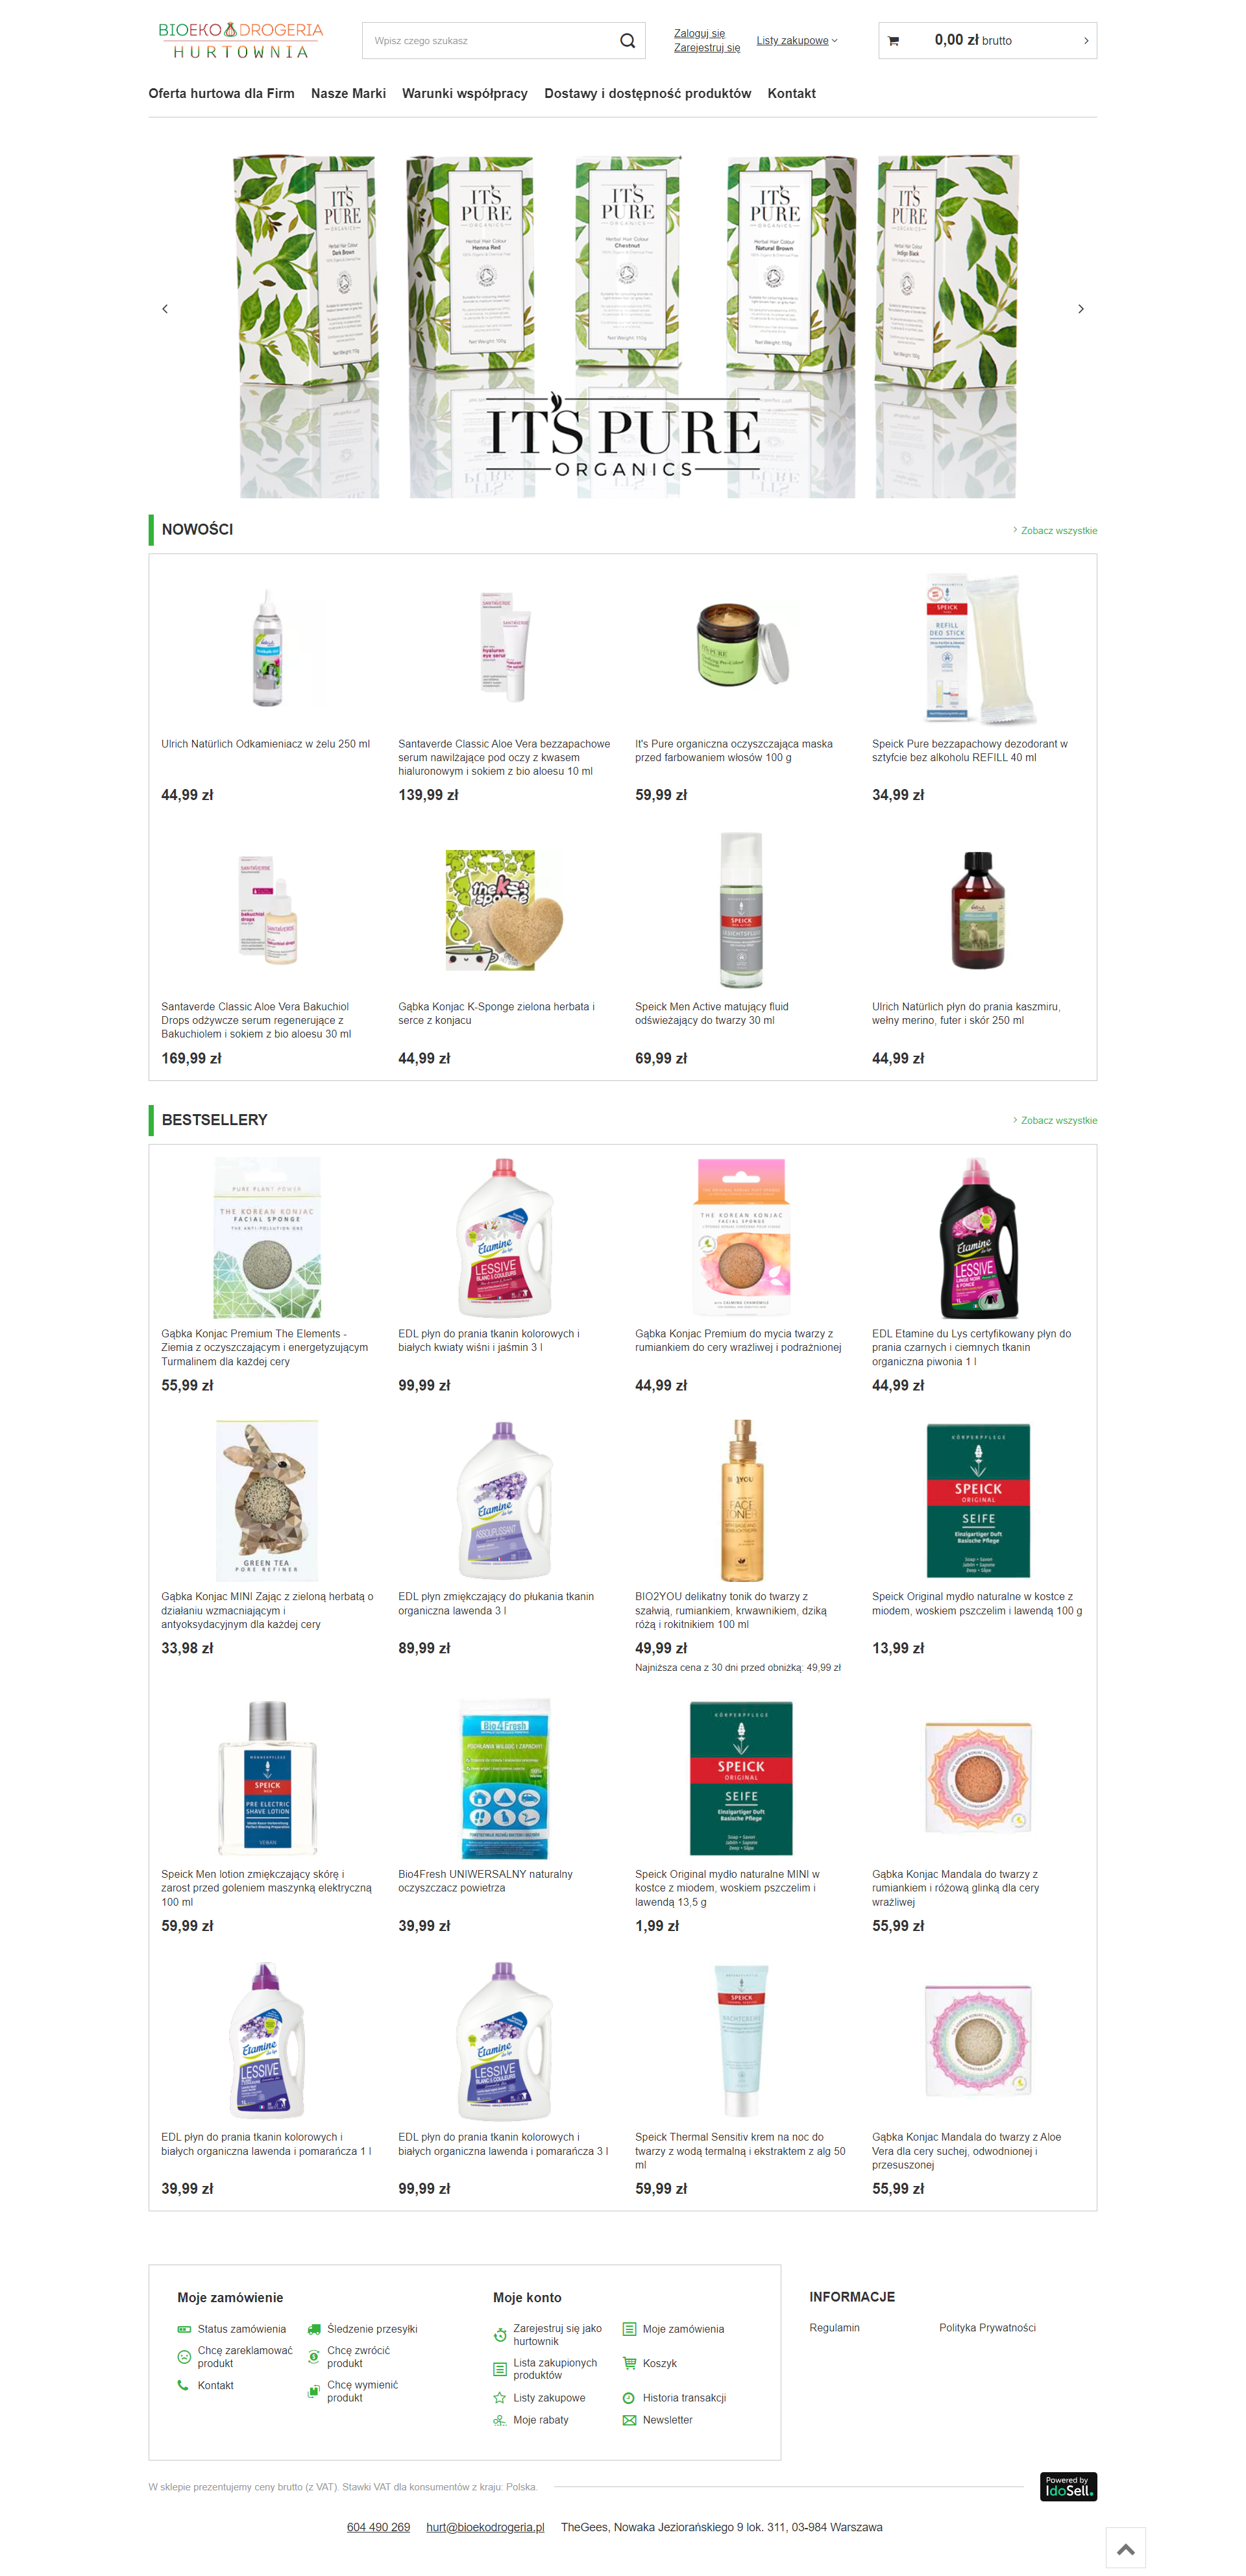Open Oferta hurtowa dla Firm menu
This screenshot has height=2576, width=1246.
(x=221, y=93)
